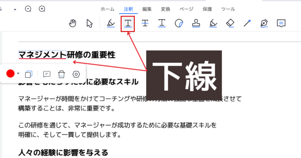Add a comment note from toolbar
The image size is (301, 158).
point(281,24)
